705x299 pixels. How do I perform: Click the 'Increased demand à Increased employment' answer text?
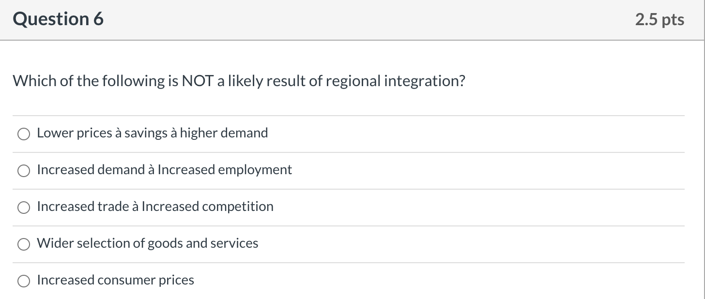tap(164, 170)
